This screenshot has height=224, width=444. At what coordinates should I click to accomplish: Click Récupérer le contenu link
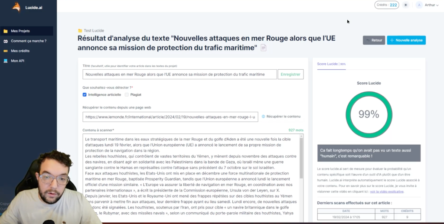[284, 117]
